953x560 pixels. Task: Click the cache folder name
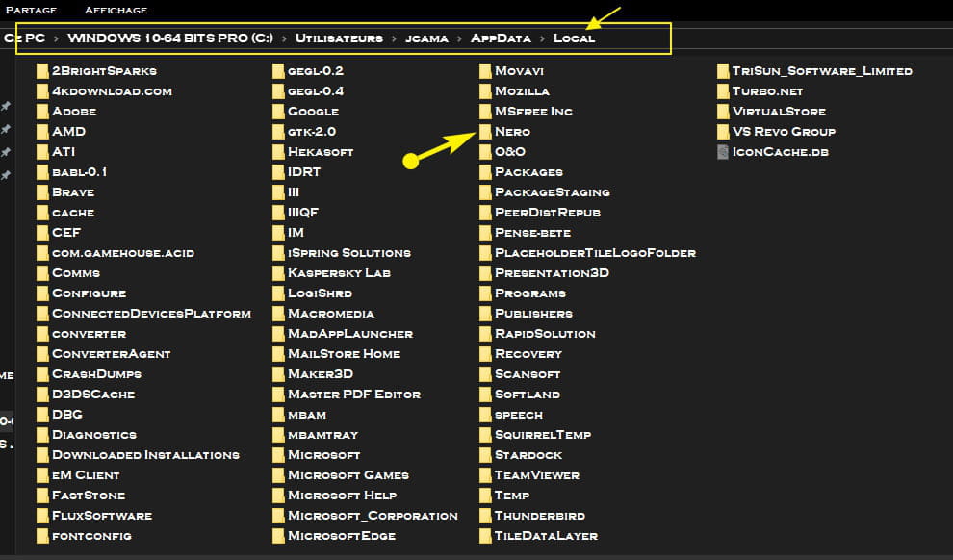[x=73, y=213]
